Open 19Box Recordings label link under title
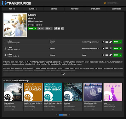 (35, 21)
